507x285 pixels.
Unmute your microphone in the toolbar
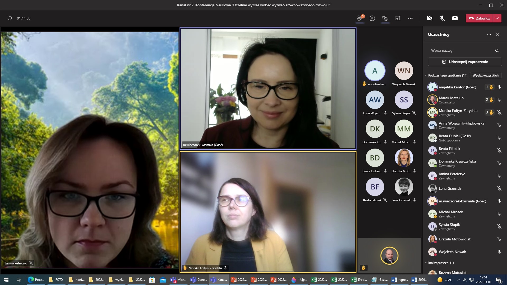click(442, 18)
